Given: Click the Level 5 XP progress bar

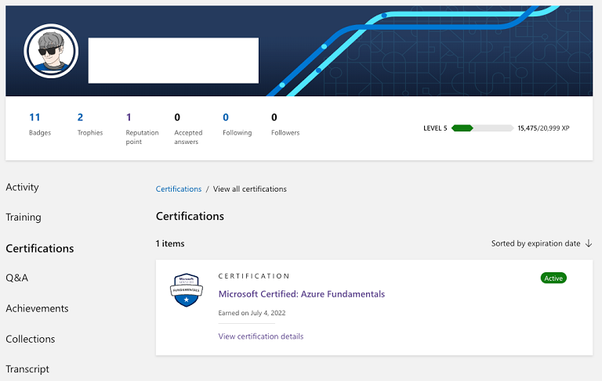Looking at the screenshot, I should coord(483,128).
